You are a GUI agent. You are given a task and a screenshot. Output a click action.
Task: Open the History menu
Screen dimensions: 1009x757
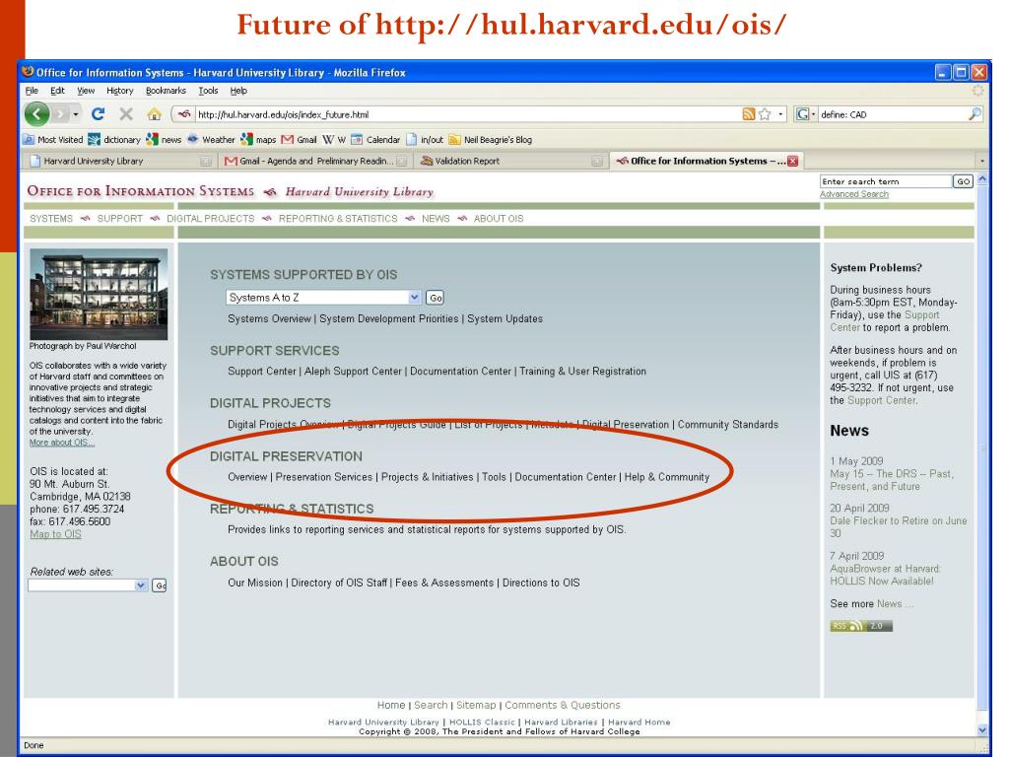tap(119, 91)
